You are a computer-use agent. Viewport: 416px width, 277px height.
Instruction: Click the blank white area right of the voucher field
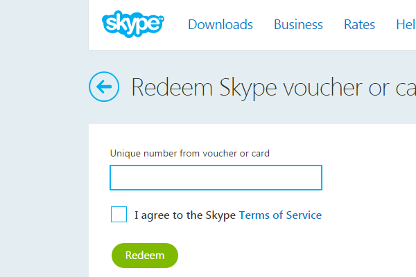pyautogui.click(x=369, y=177)
